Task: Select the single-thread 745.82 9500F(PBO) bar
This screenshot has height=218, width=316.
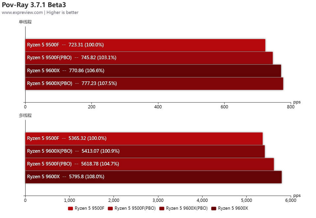Action: pyautogui.click(x=149, y=58)
